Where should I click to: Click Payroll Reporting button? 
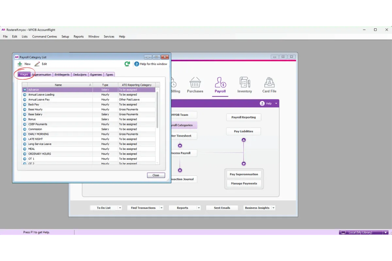click(x=244, y=117)
